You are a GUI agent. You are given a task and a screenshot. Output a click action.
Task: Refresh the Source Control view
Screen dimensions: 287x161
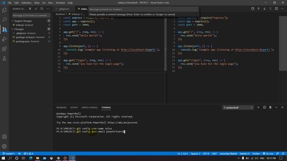click(x=42, y=9)
